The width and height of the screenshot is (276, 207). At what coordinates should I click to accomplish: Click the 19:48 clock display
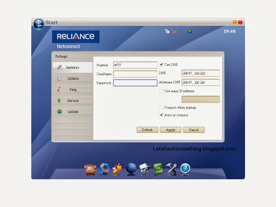[x=230, y=31]
